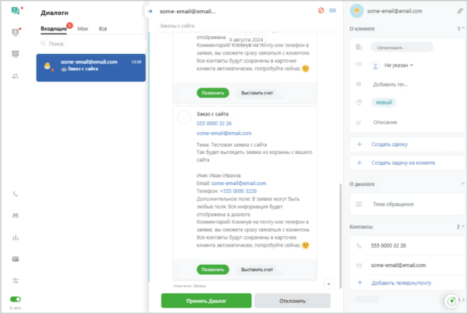Screen dimensions: 468x314
Task: Click the 555 0000 32 26 link in order message
Action: [214, 123]
